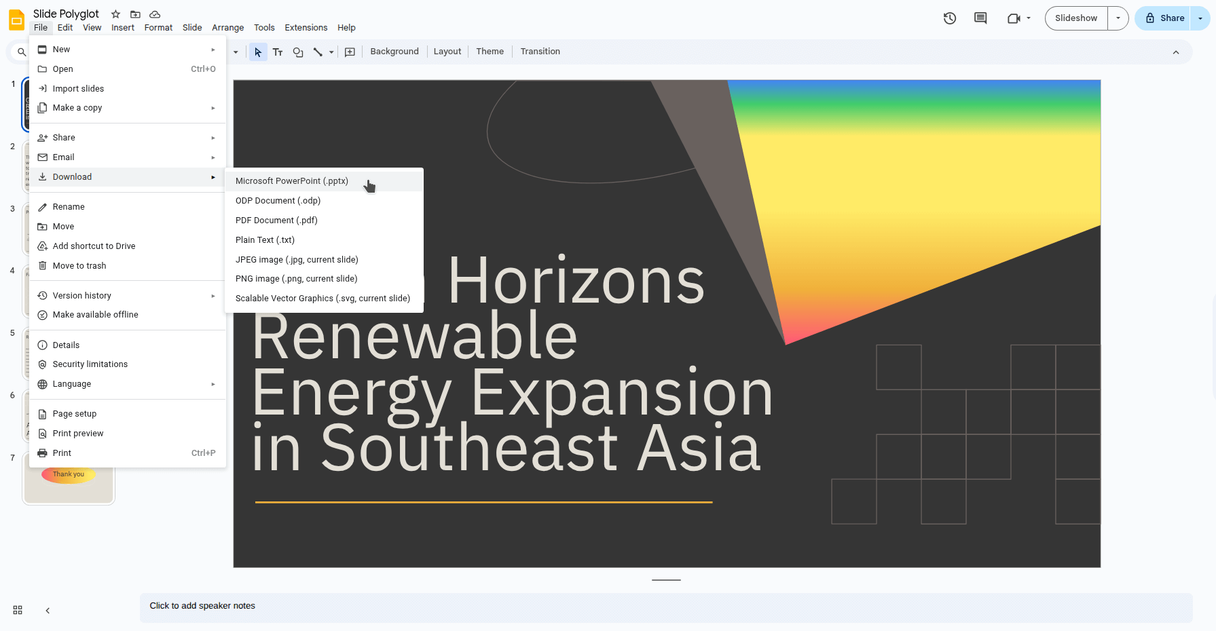The width and height of the screenshot is (1216, 631).
Task: Open the Share button dropdown arrow
Action: (1200, 18)
